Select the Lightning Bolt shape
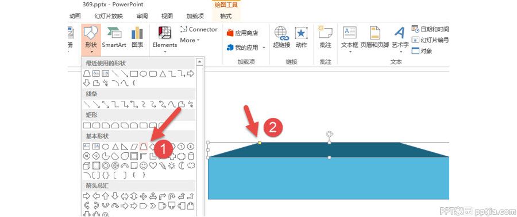The width and height of the screenshot is (517, 217). coord(162,165)
